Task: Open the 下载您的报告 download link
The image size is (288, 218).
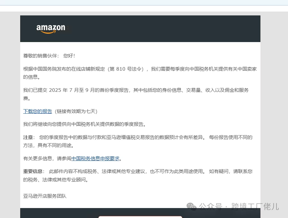Action: [37, 111]
